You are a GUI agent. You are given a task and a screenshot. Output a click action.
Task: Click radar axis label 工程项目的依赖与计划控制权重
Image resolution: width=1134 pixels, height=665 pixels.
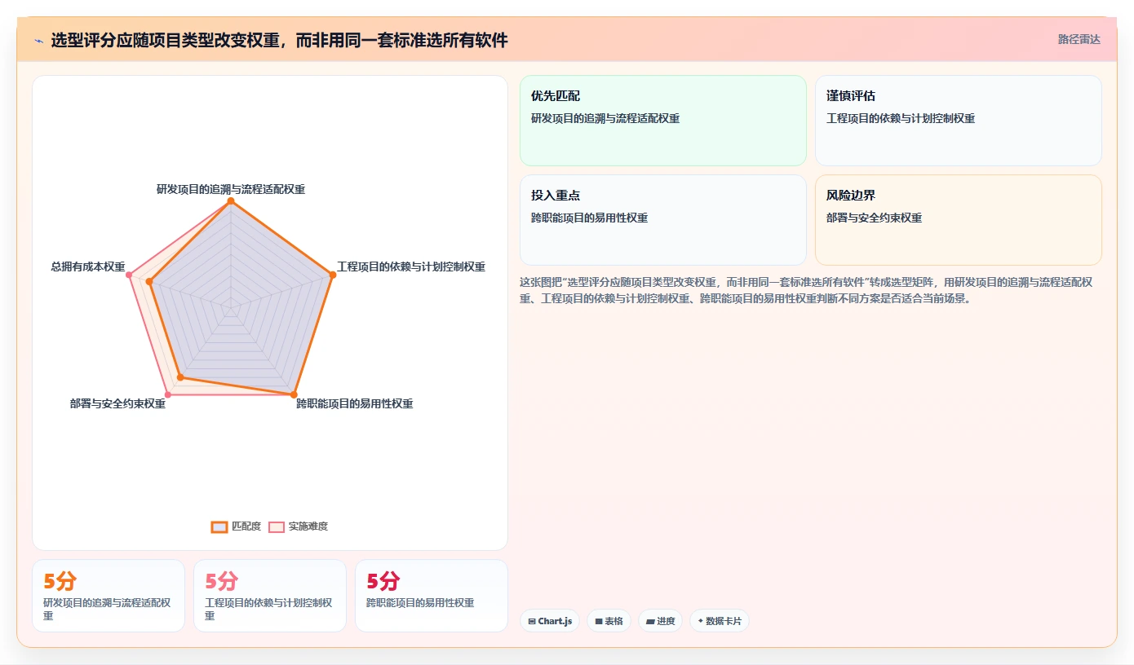click(x=411, y=266)
